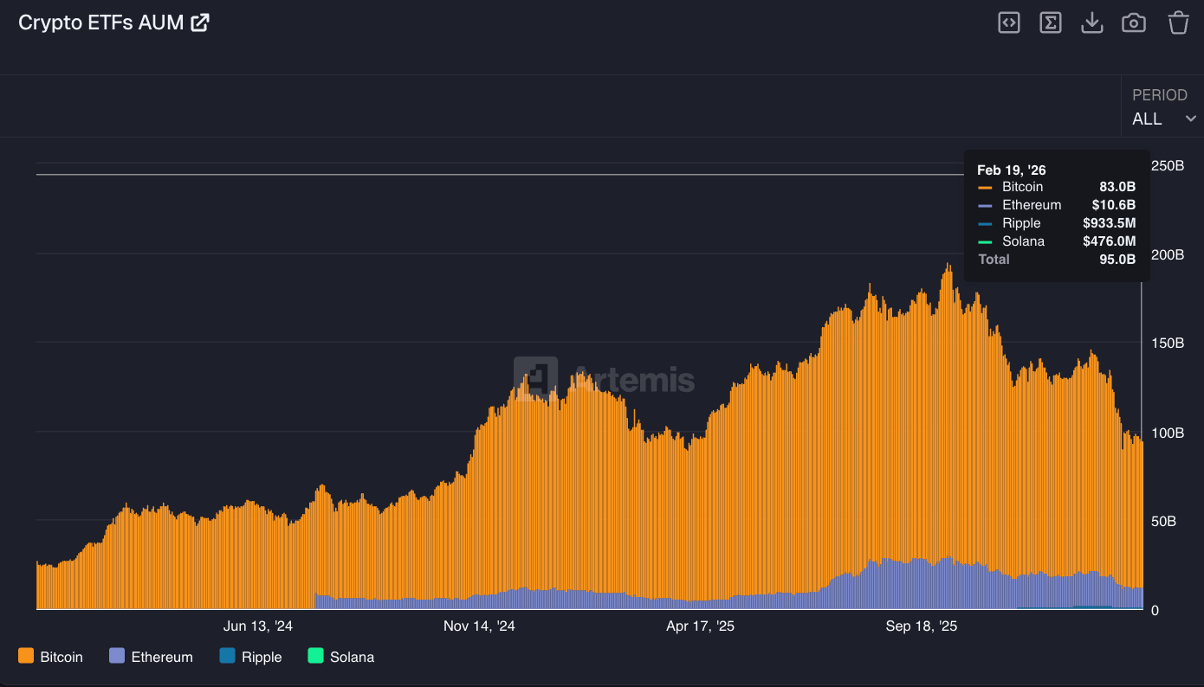Download the chart data
This screenshot has width=1204, height=687.
tap(1092, 22)
